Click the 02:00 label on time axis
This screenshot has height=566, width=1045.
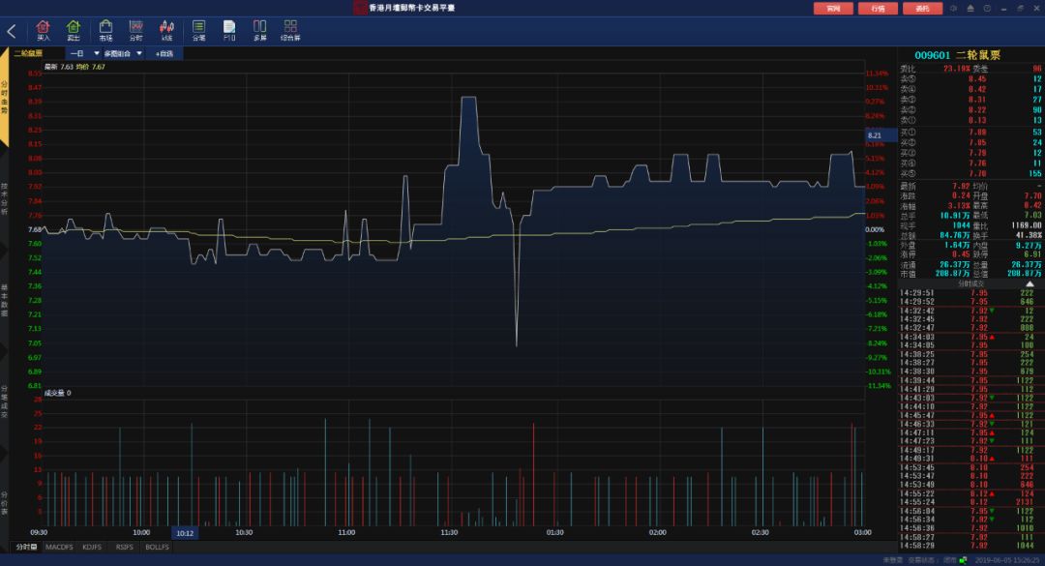coord(657,533)
